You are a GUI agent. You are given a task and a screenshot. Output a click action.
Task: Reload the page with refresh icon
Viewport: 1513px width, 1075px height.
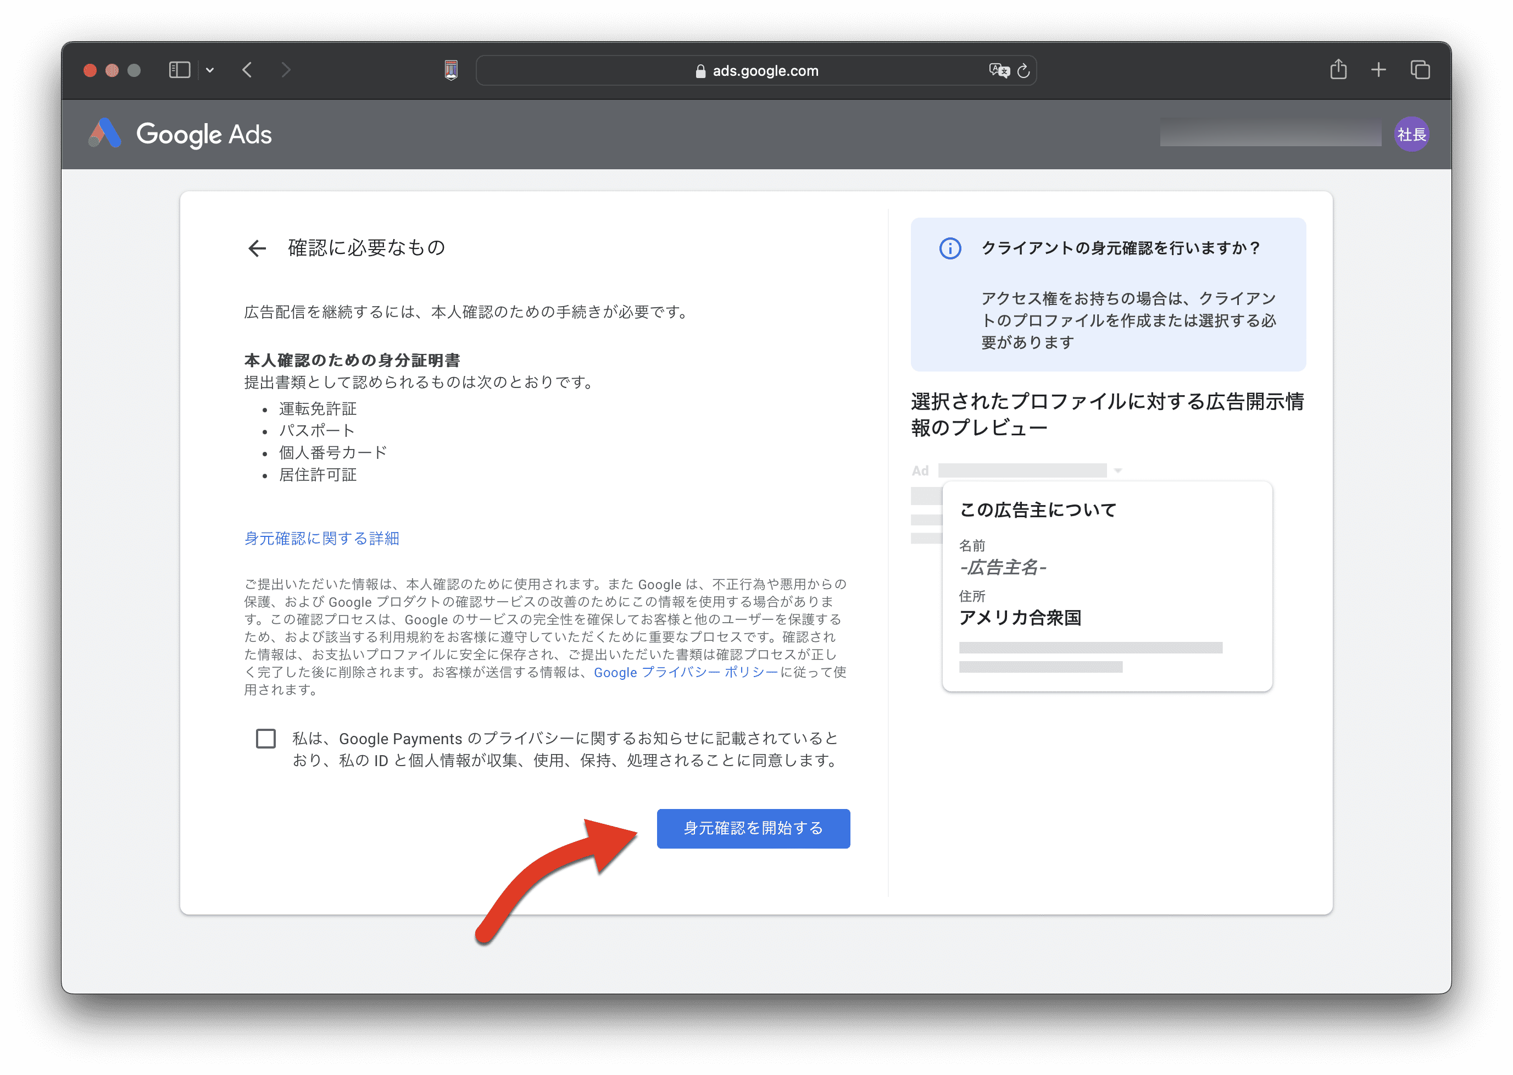1023,71
